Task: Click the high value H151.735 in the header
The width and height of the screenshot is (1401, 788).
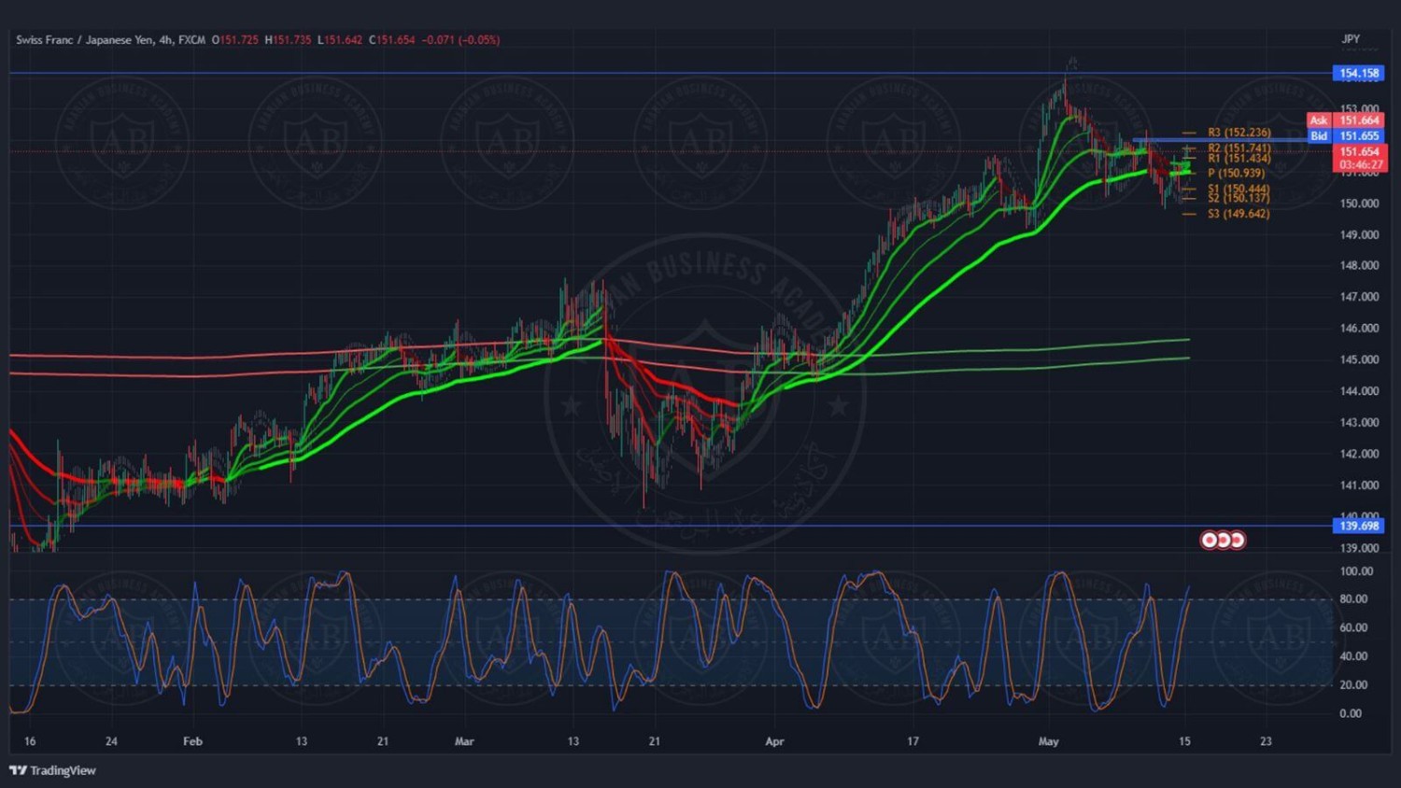Action: (x=288, y=40)
